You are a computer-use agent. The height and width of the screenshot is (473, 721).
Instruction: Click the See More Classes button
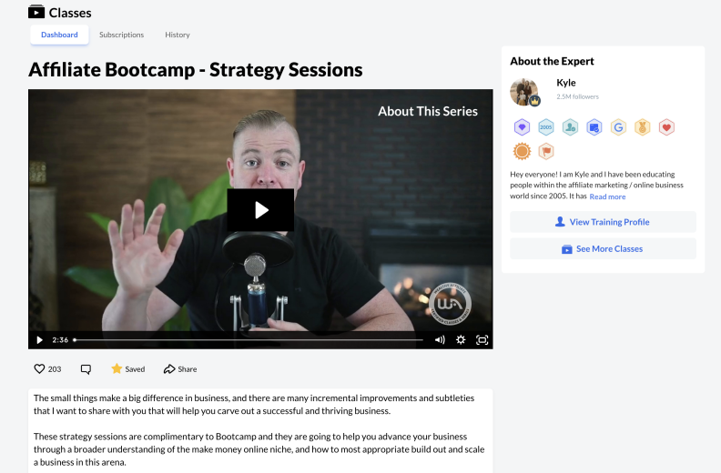tap(603, 248)
